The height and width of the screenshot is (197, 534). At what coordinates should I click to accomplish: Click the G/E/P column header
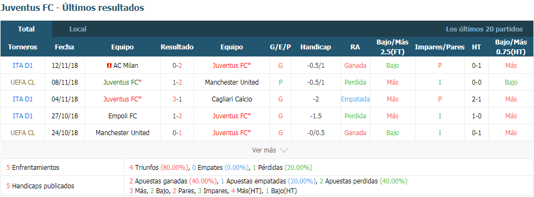[280, 47]
